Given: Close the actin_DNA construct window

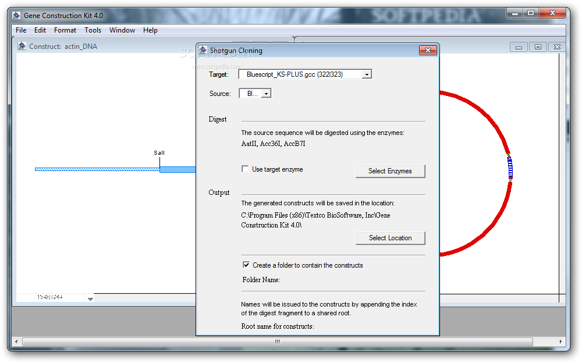Looking at the screenshot, I should click(x=557, y=47).
